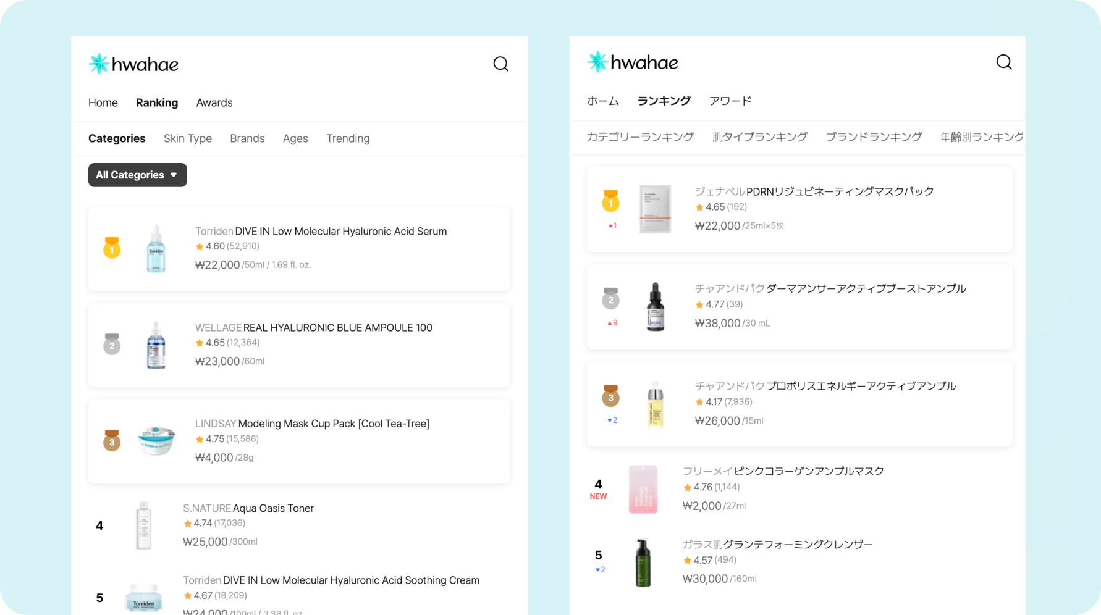Image resolution: width=1101 pixels, height=615 pixels.
Task: Click silver medal rank 2 badge beside WELLAGE ampoule
Action: point(112,344)
